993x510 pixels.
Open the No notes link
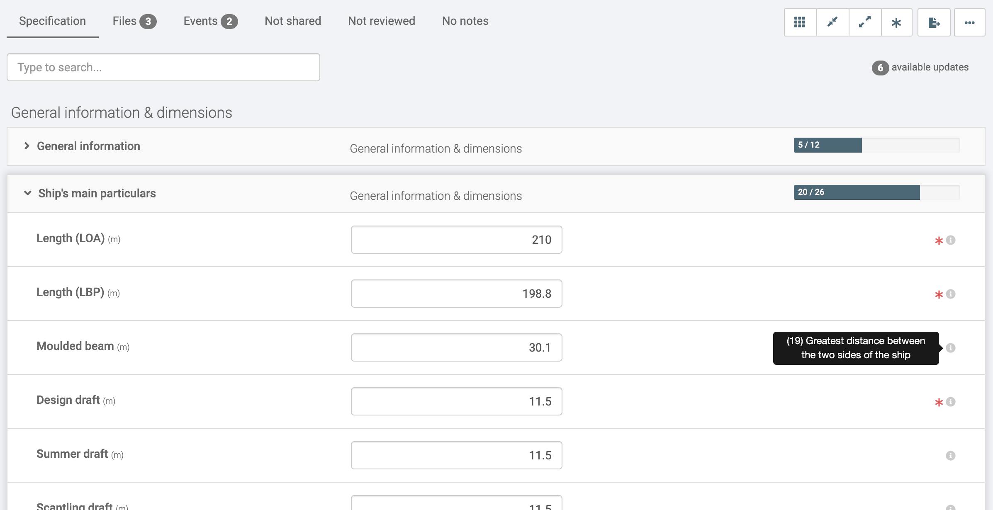(x=465, y=21)
